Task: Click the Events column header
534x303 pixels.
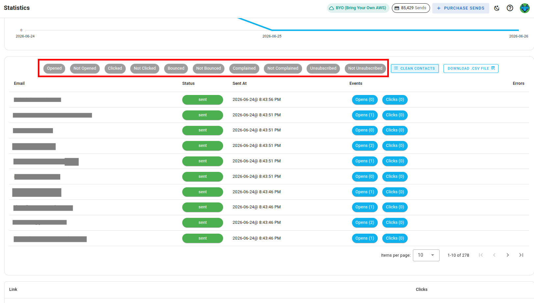Action: click(x=356, y=83)
